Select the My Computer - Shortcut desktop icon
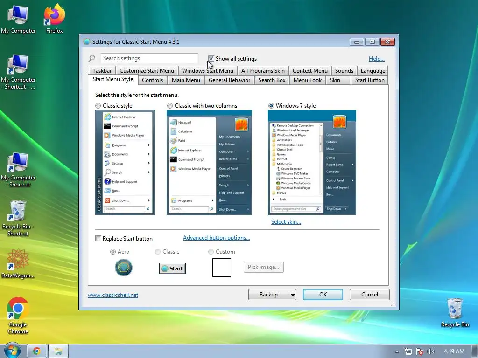This screenshot has width=478, height=358. point(18,170)
